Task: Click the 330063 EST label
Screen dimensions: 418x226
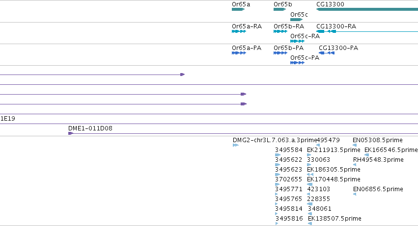Action: pyautogui.click(x=319, y=160)
